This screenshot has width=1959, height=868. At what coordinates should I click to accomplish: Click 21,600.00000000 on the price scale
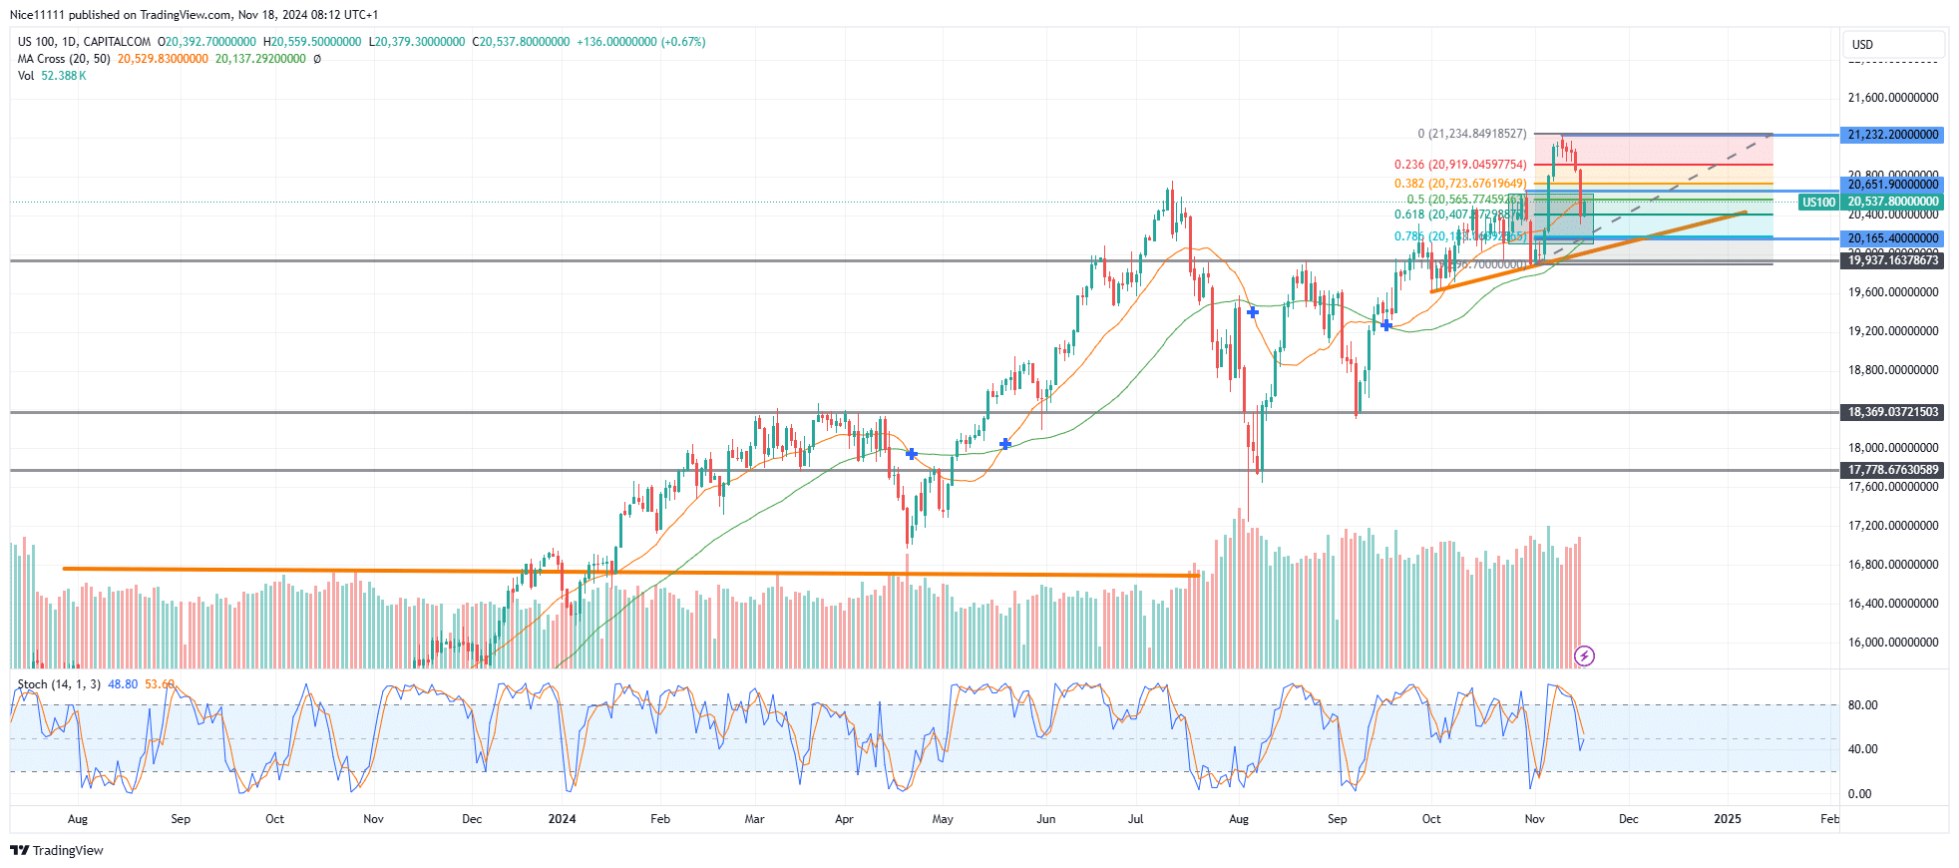pyautogui.click(x=1893, y=98)
